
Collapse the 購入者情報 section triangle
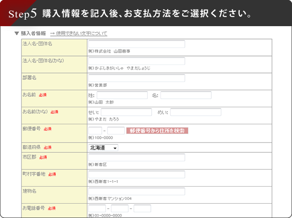pyautogui.click(x=17, y=33)
